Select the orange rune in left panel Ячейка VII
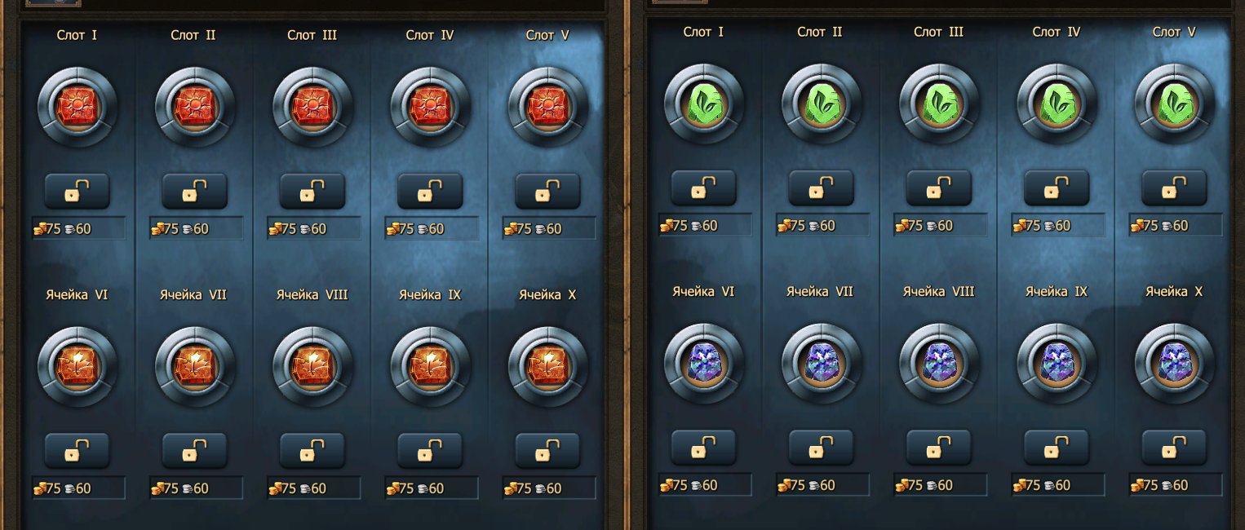 tap(195, 366)
